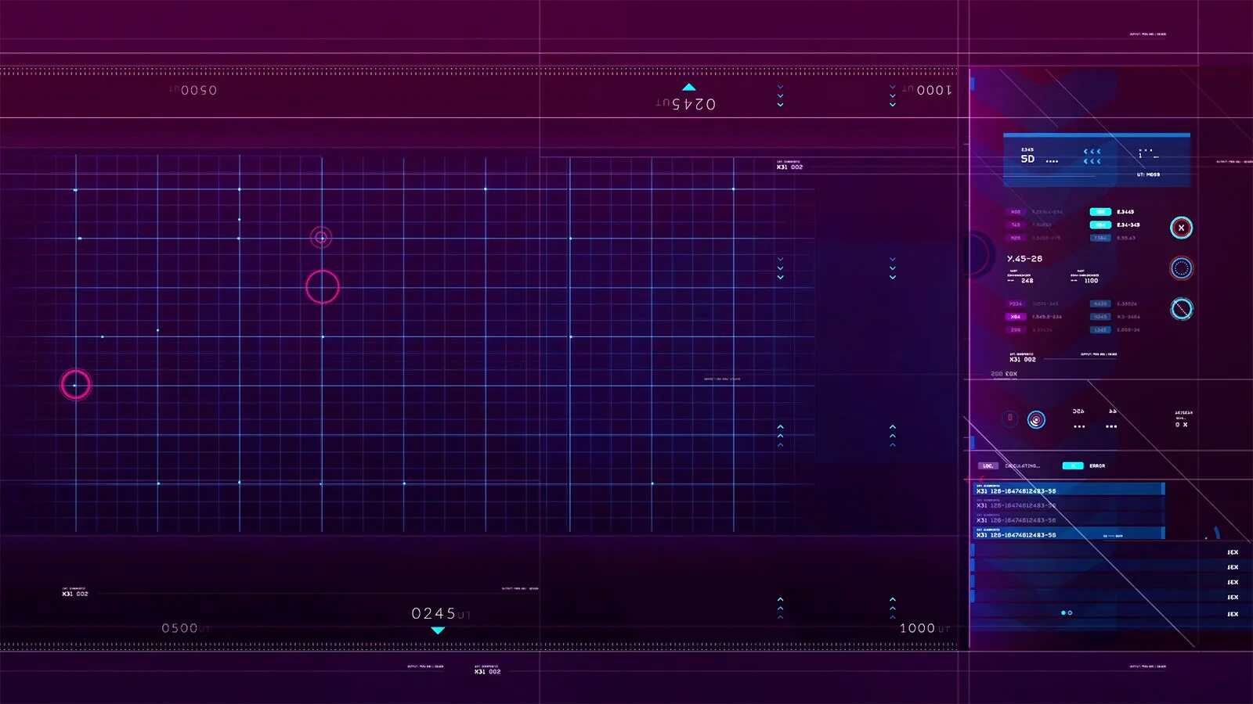Click the 0 X readout in right panel
This screenshot has width=1253, height=704.
1182,425
